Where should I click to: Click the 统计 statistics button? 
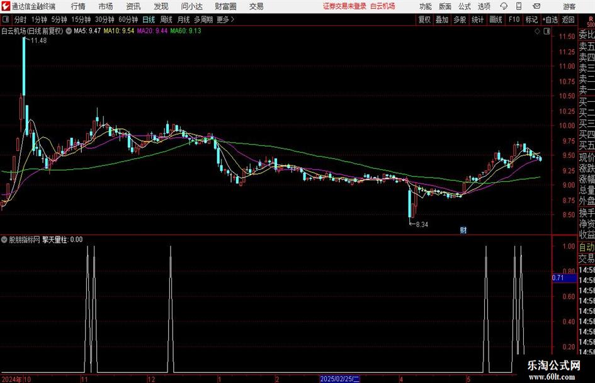477,19
